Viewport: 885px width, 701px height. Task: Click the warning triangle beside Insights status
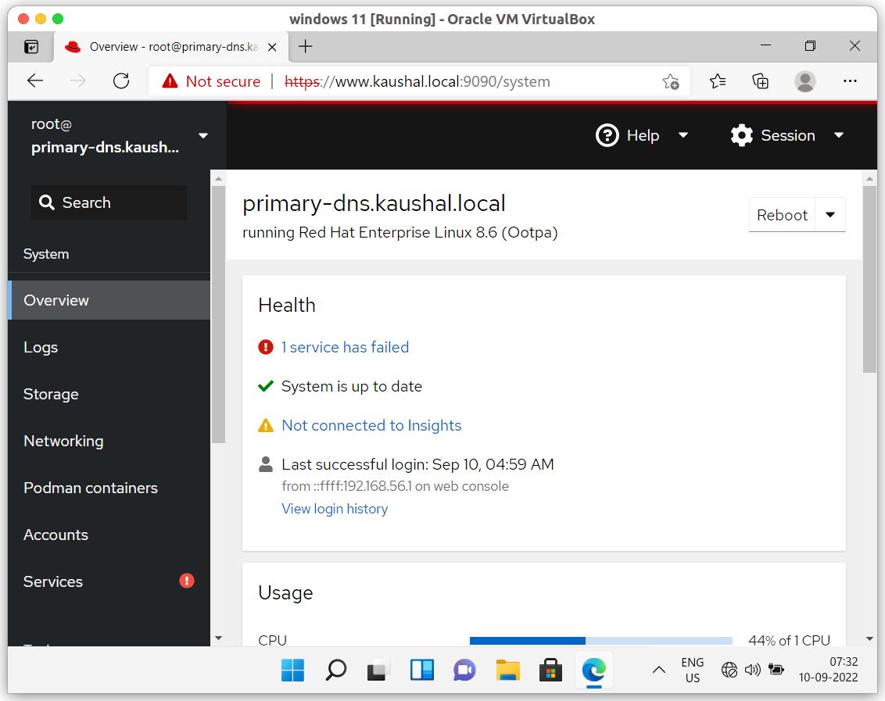(266, 424)
